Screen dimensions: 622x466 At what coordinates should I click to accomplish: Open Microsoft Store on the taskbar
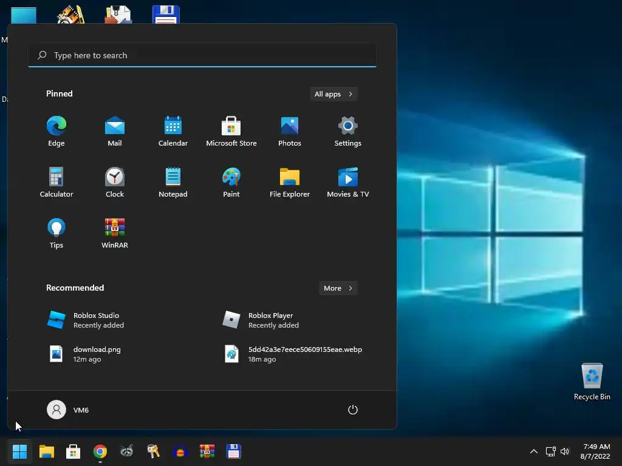coord(73,451)
